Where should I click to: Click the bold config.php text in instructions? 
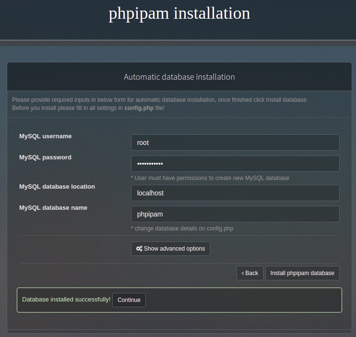(x=139, y=108)
